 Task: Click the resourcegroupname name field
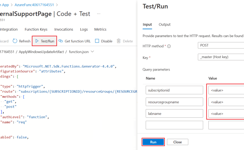(x=174, y=102)
